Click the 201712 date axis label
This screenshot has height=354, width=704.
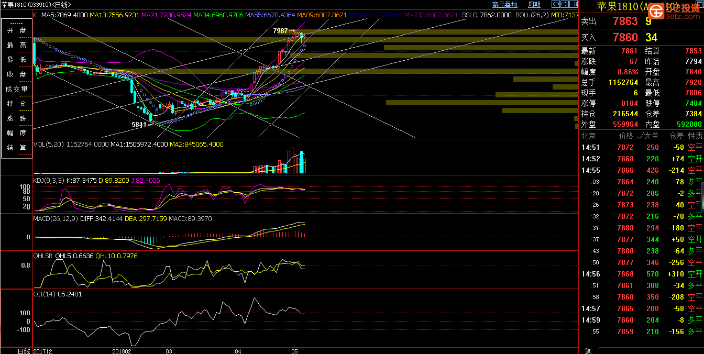point(43,350)
